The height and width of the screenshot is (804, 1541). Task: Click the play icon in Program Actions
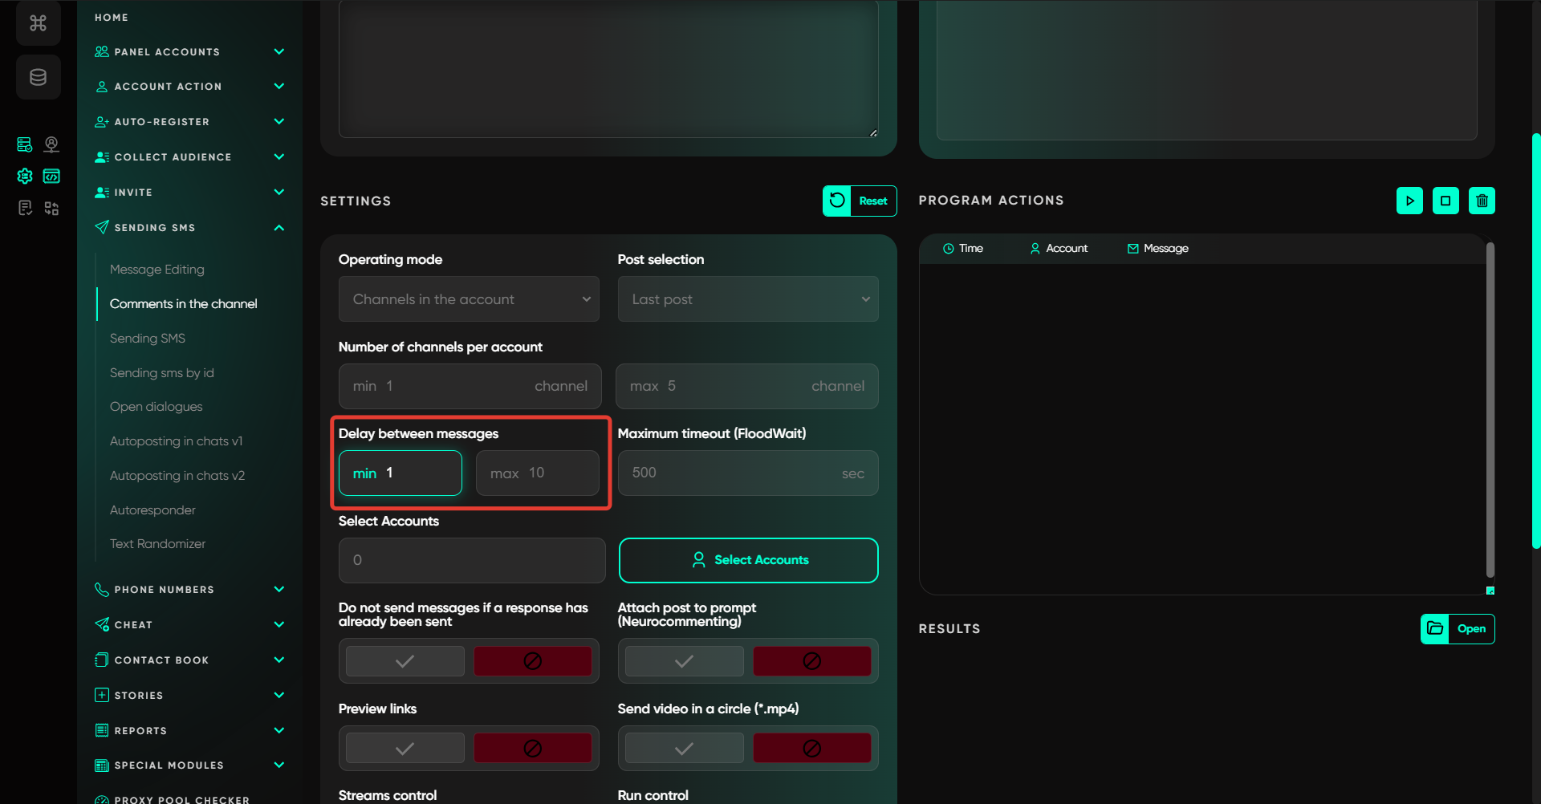point(1409,201)
